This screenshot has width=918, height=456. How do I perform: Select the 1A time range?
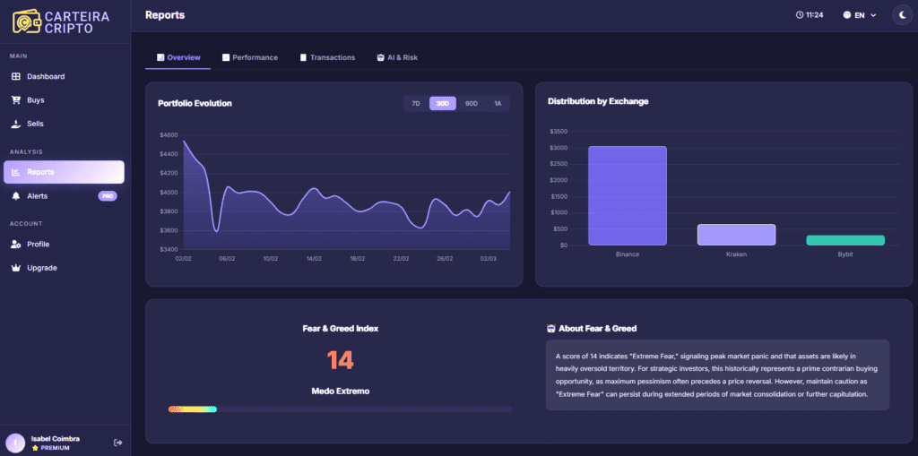tap(498, 104)
